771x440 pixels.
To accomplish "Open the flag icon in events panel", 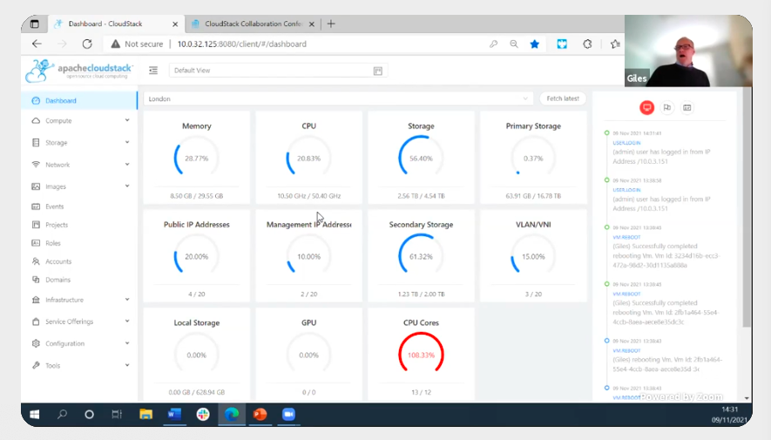I will point(666,107).
